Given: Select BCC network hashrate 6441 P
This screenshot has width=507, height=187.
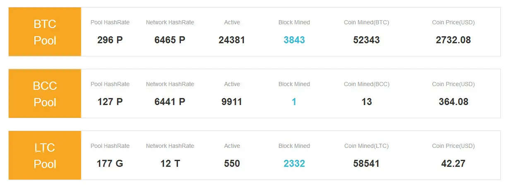Looking at the screenshot, I should click(170, 102).
